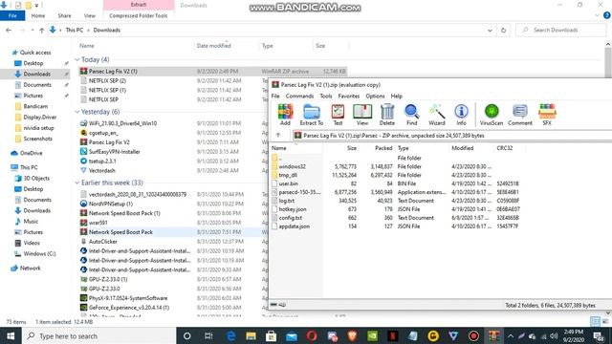Select log.txt in the archive list
This screenshot has width=612, height=344.
coord(287,201)
